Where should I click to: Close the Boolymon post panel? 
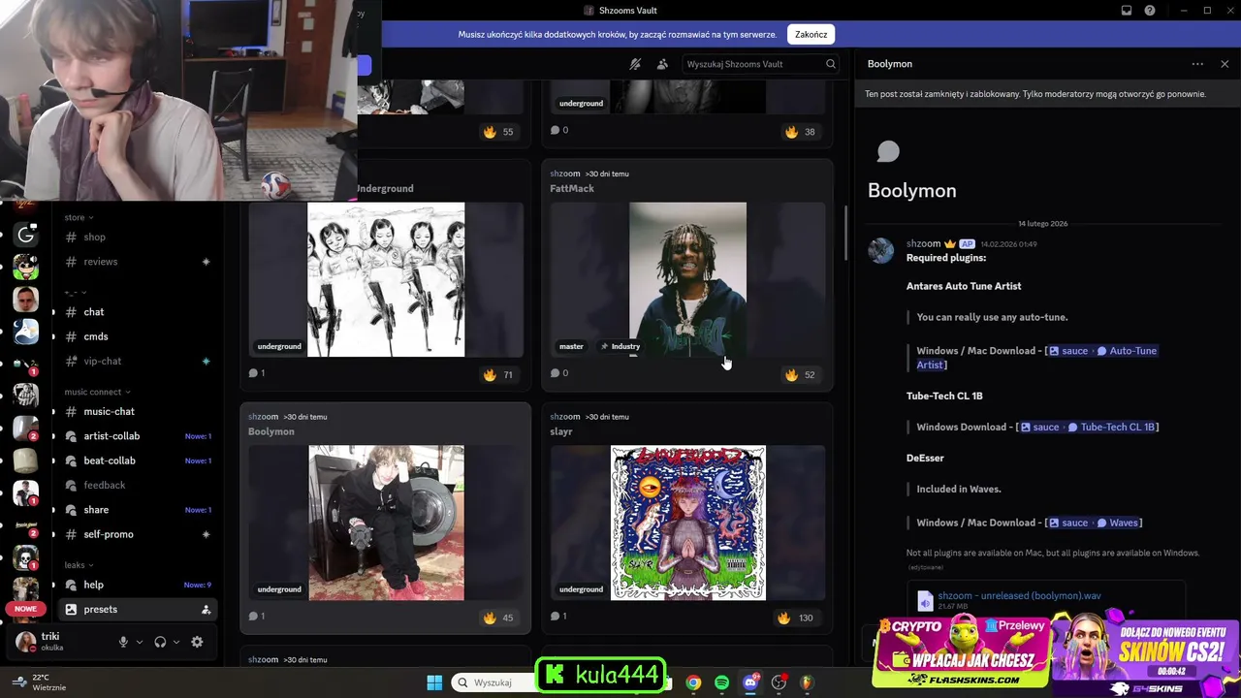[1225, 64]
